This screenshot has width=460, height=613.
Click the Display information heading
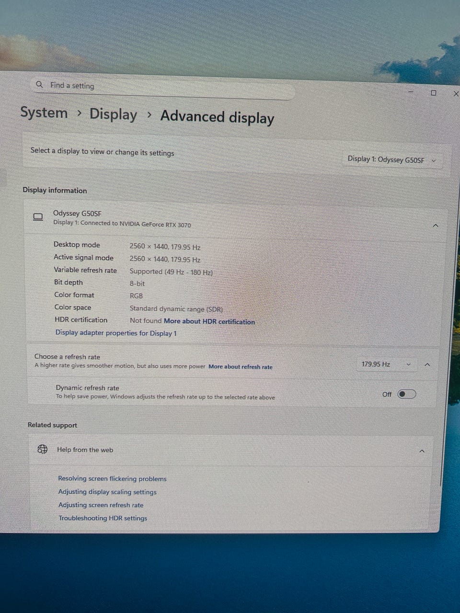[x=55, y=190]
